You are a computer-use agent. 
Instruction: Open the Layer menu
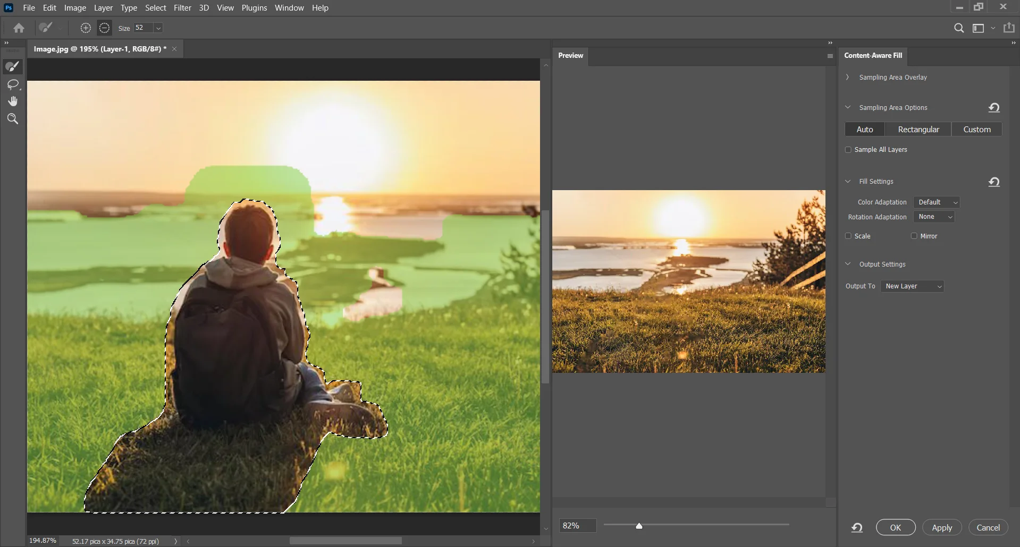click(x=103, y=8)
